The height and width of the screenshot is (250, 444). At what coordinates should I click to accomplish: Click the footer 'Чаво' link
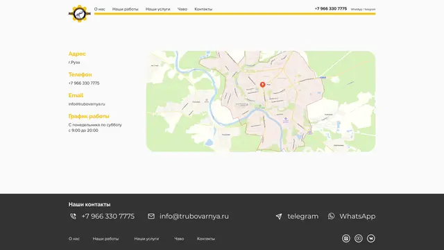click(x=179, y=239)
